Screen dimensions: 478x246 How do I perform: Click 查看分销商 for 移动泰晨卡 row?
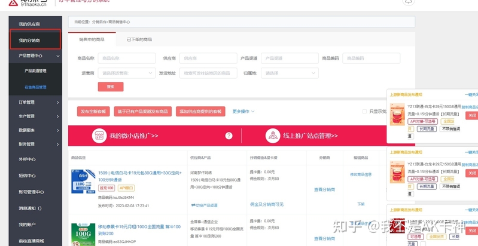[325, 239]
